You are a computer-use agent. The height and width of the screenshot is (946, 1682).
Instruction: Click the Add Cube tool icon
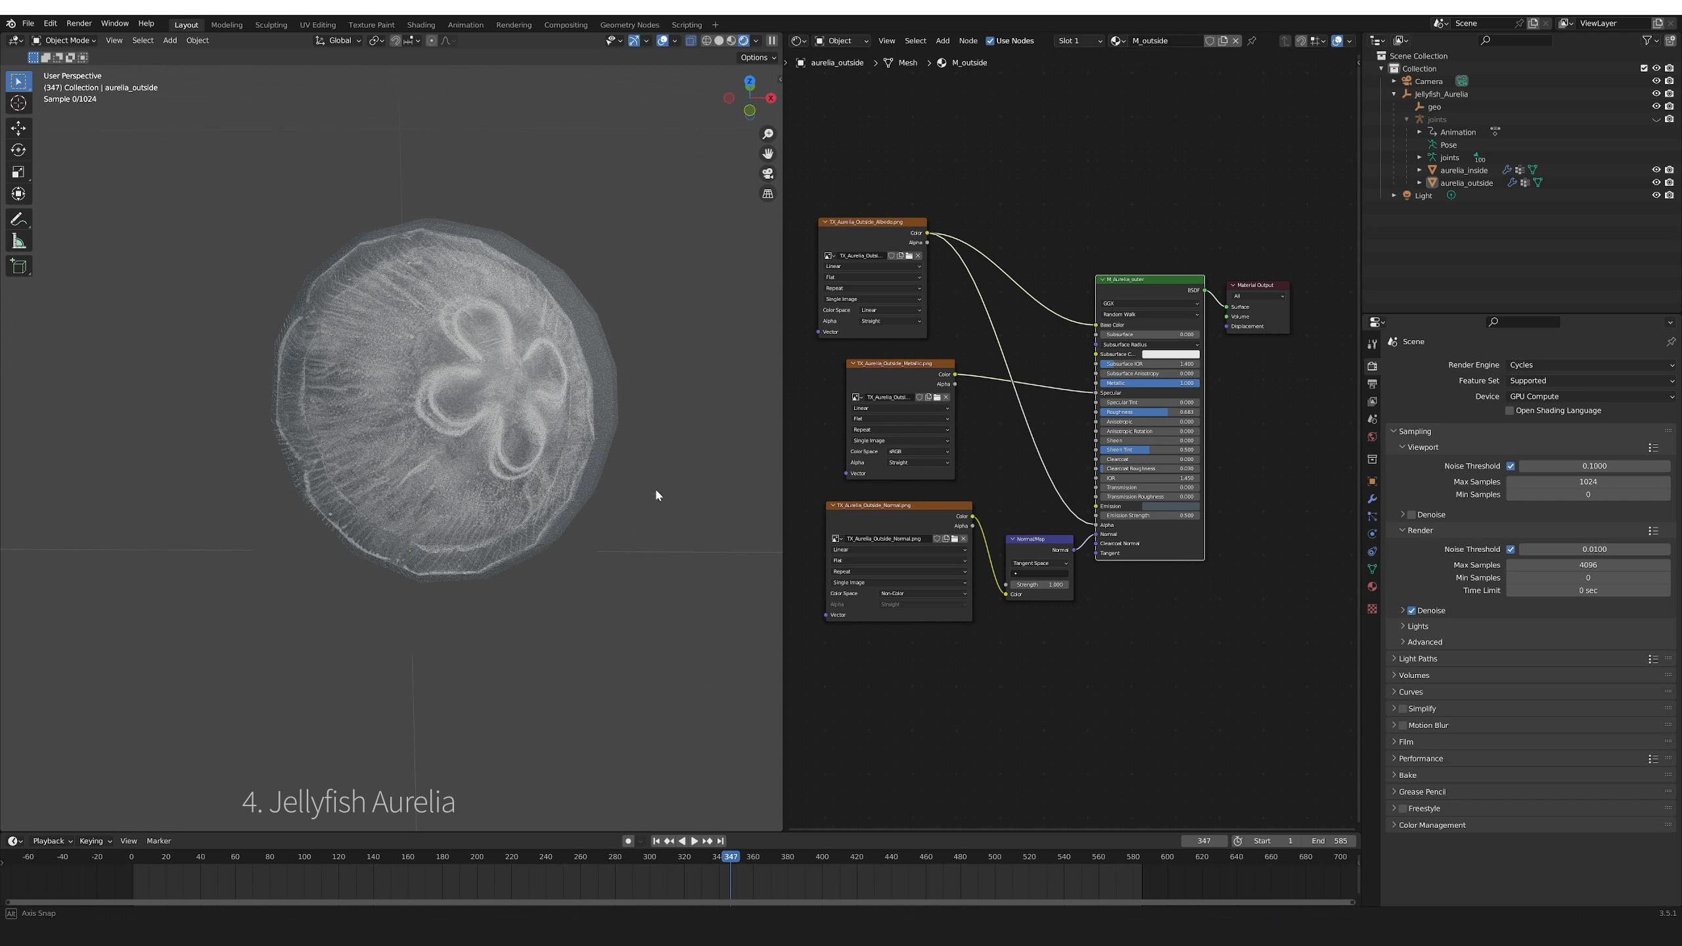point(18,266)
